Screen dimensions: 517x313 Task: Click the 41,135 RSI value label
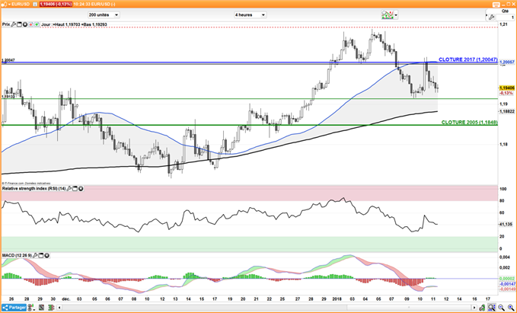[506, 224]
